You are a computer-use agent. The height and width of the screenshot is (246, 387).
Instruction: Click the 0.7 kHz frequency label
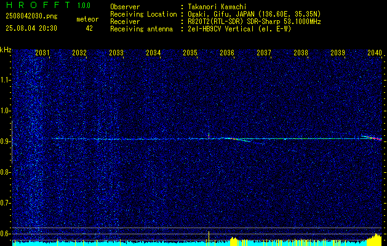(x=6, y=203)
